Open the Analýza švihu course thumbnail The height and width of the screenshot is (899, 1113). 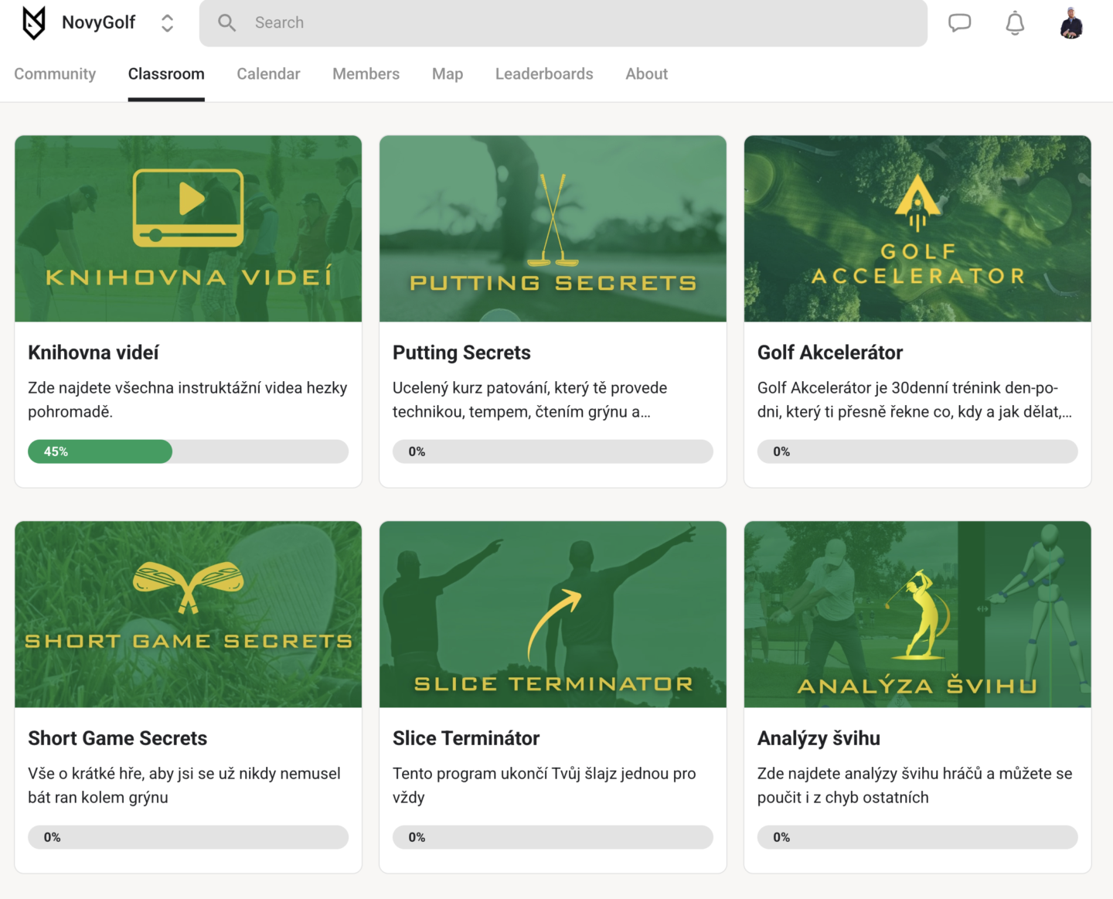coord(917,614)
